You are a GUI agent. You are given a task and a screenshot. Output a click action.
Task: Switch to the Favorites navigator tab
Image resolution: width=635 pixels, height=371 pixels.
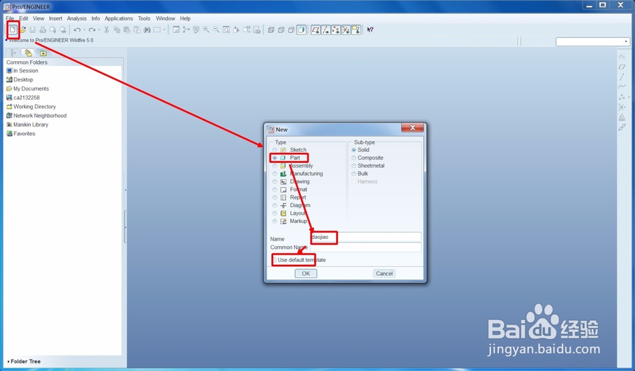click(43, 53)
